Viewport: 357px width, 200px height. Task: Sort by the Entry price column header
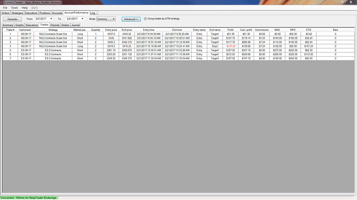pyautogui.click(x=111, y=30)
